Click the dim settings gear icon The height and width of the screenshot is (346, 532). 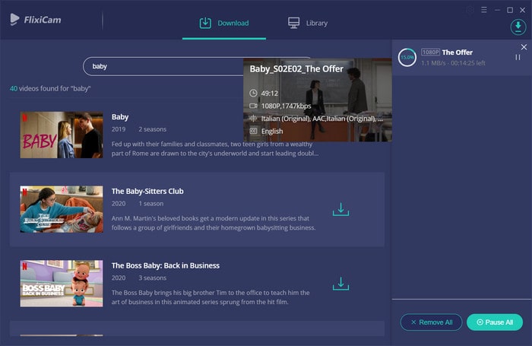click(470, 10)
